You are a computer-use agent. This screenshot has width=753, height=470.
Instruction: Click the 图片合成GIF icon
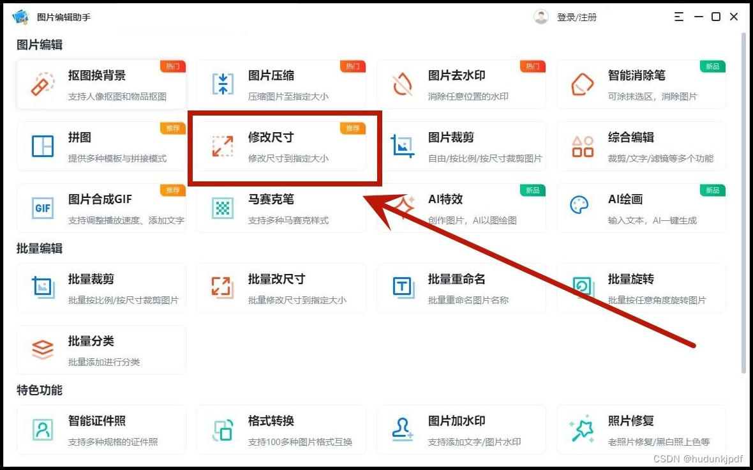click(x=43, y=208)
